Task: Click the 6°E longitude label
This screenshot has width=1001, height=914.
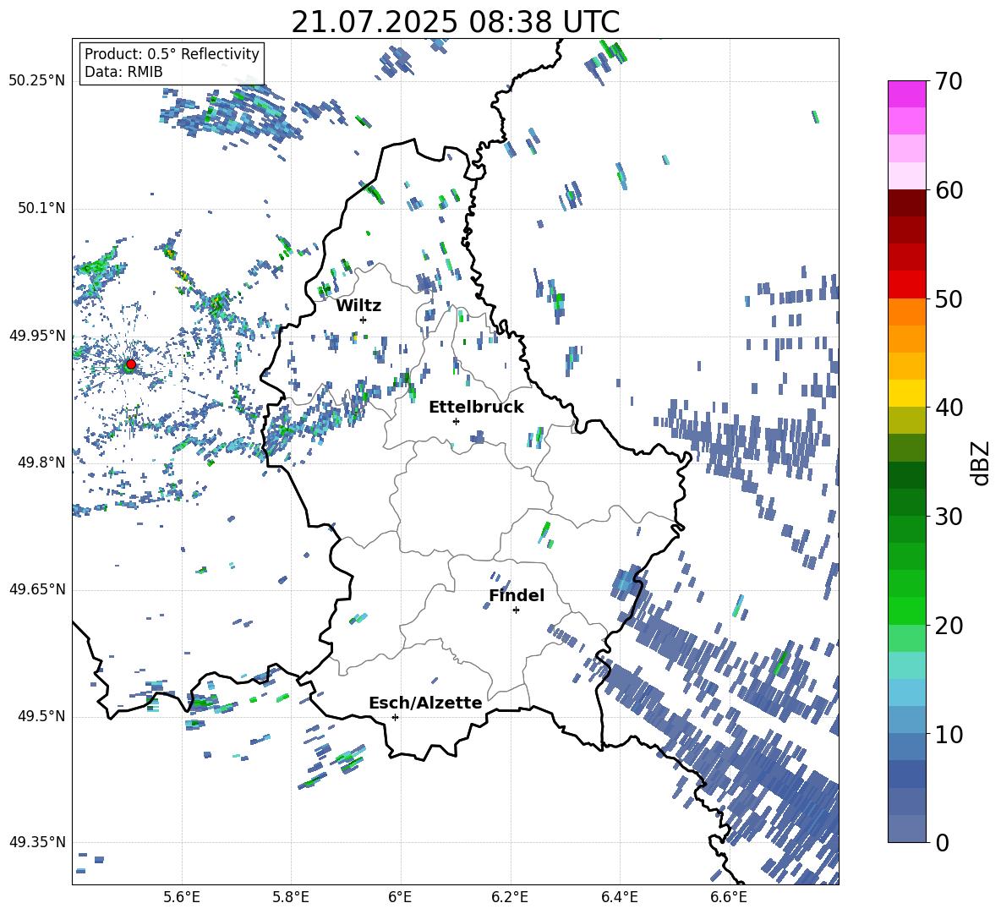Action: (400, 897)
